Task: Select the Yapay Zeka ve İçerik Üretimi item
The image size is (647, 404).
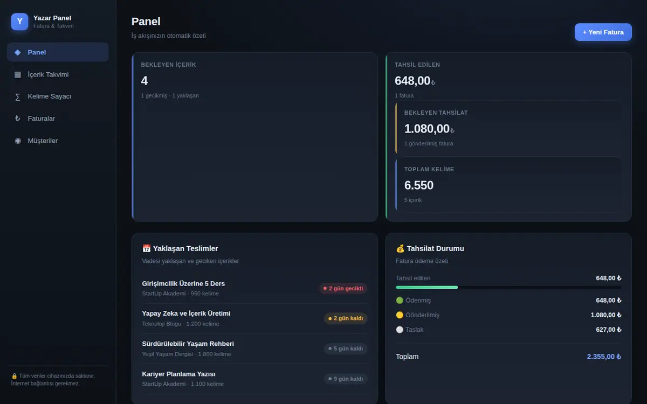Action: [254, 318]
